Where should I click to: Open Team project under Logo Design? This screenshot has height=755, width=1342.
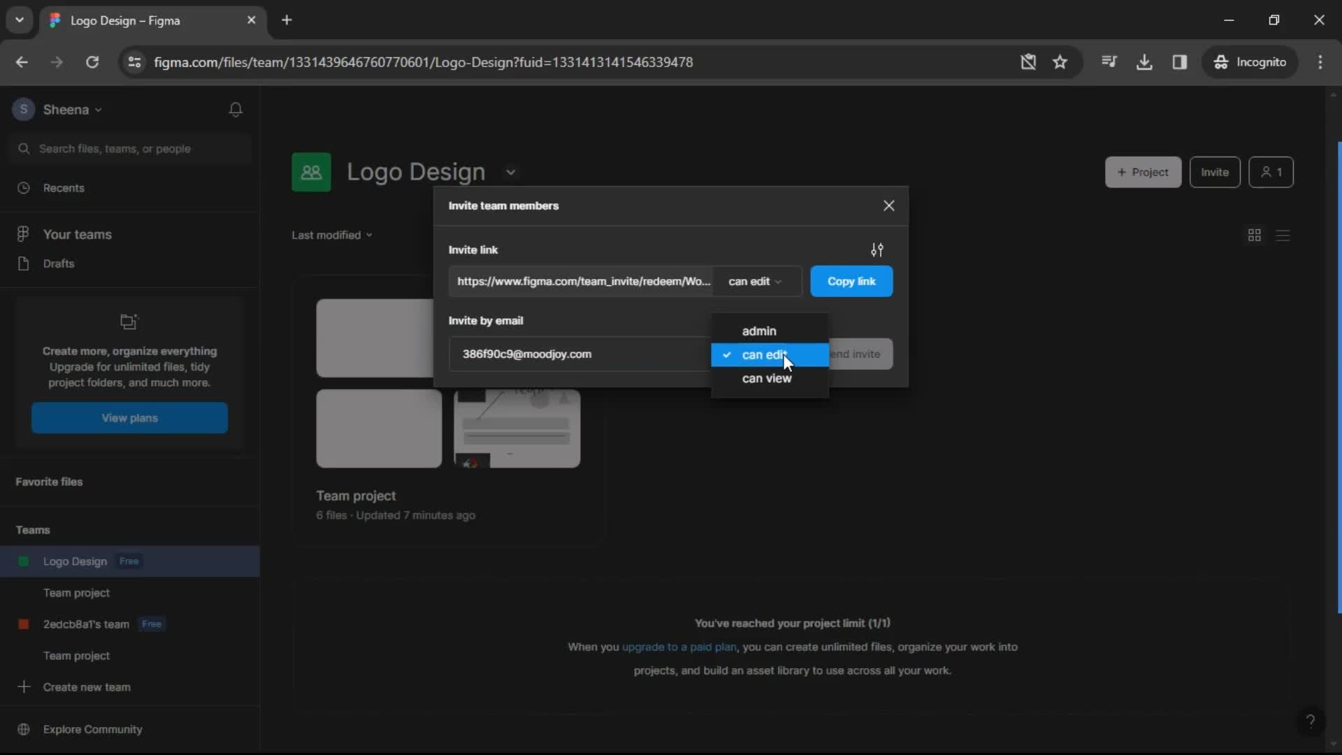point(130,593)
